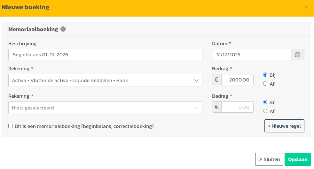Focus the empty 0,00 Bedrag field
This screenshot has height=169, width=314.
(x=237, y=107)
